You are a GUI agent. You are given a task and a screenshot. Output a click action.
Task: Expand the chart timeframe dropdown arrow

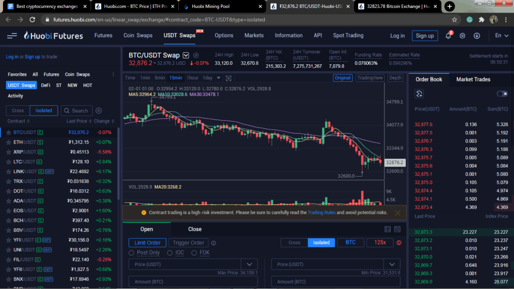click(218, 78)
